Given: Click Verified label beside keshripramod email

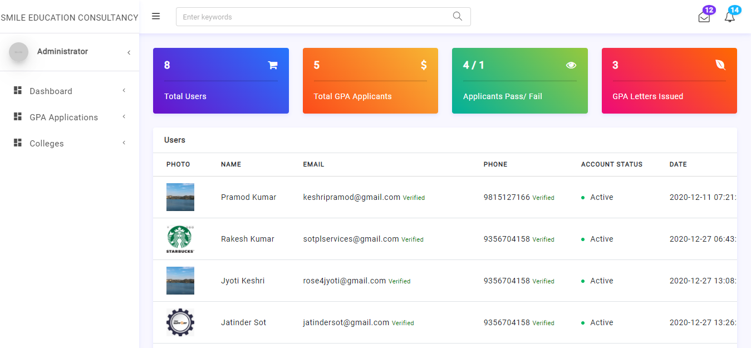Looking at the screenshot, I should (x=414, y=198).
